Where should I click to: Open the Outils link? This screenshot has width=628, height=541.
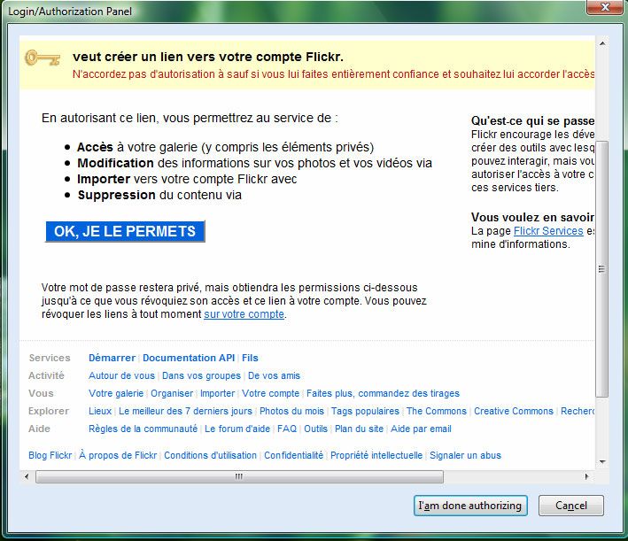[315, 429]
